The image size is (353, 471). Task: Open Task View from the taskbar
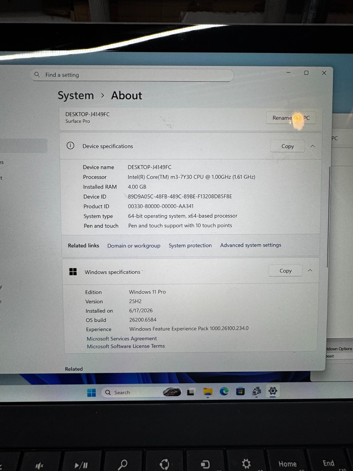[x=191, y=392]
